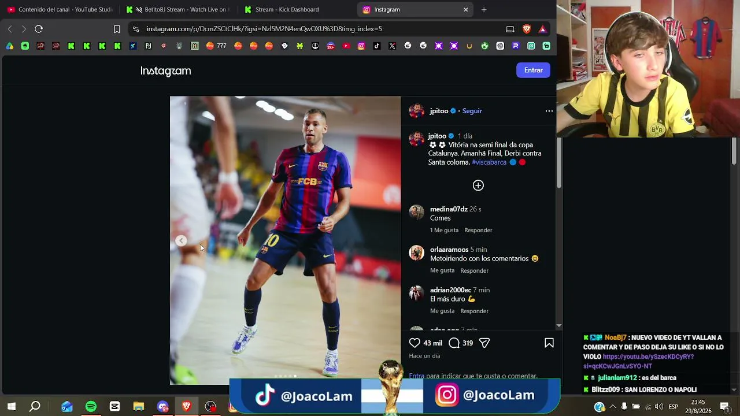
Task: Load more comments with the plus circle
Action: pos(478,185)
